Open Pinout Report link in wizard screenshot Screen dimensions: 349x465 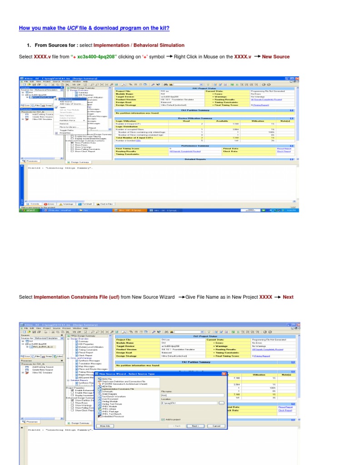coord(285,407)
